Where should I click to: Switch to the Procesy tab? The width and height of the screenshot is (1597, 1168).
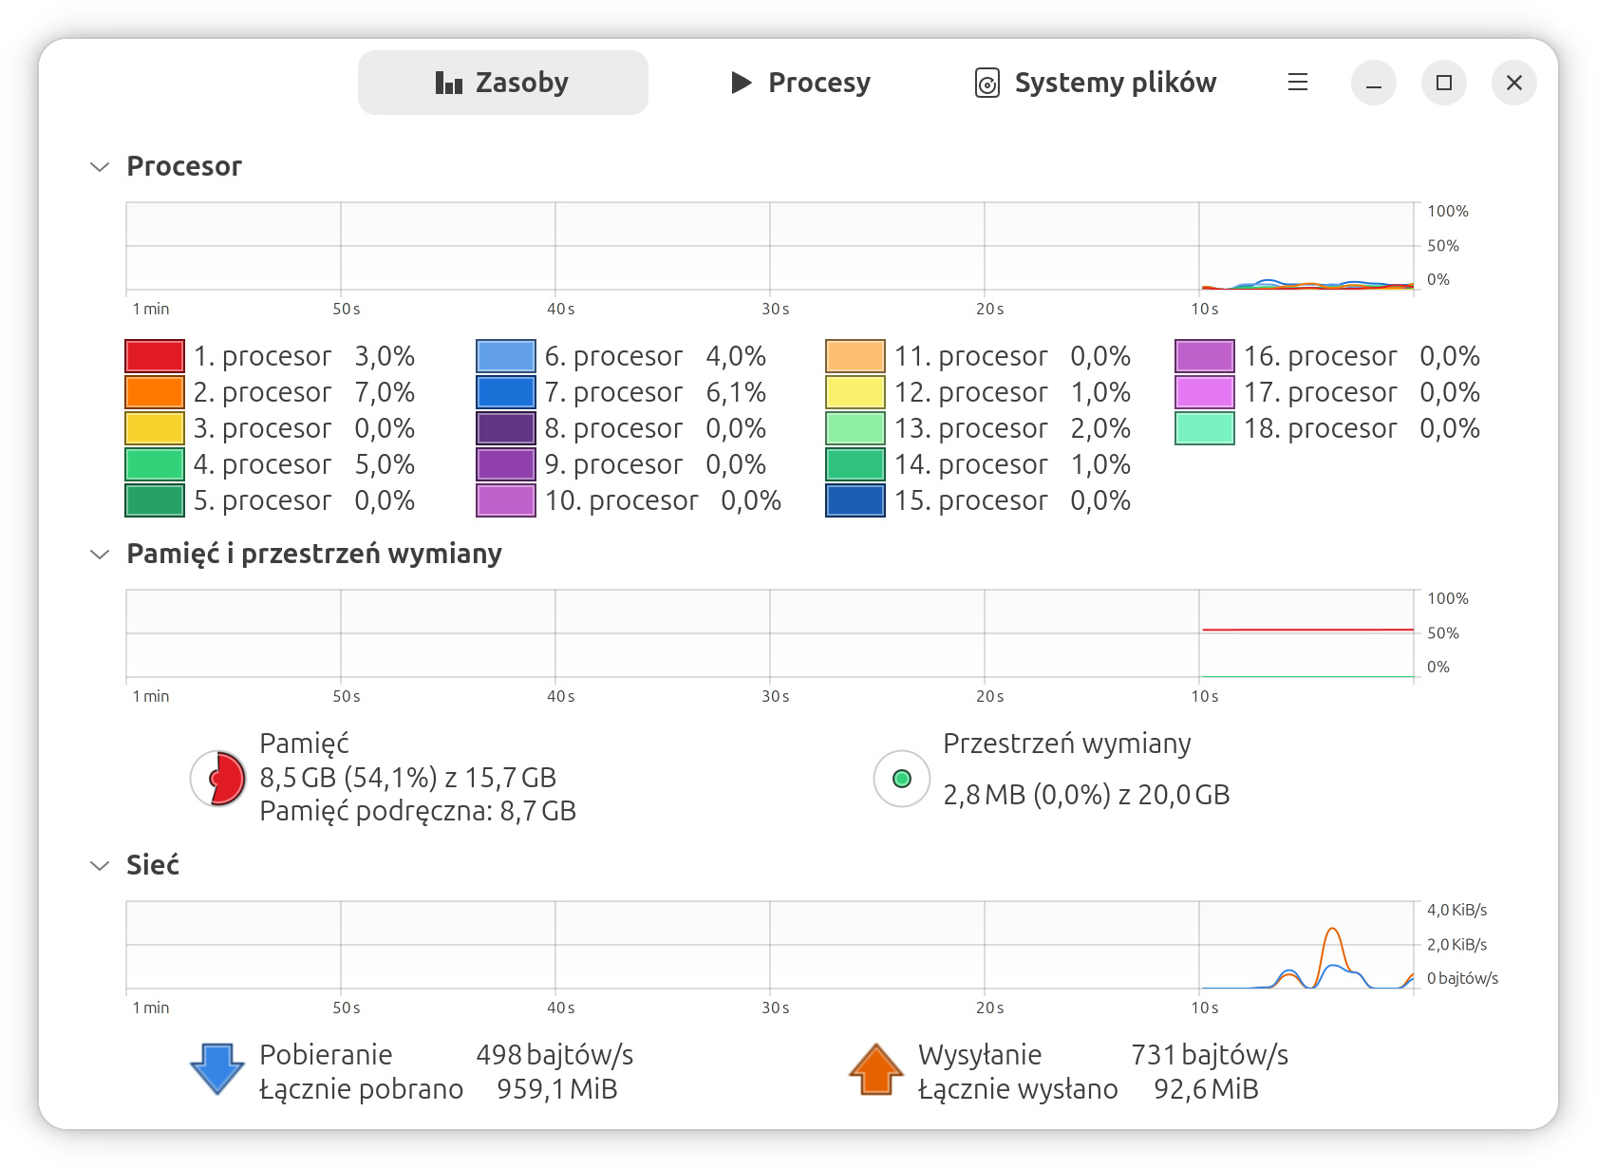point(799,83)
